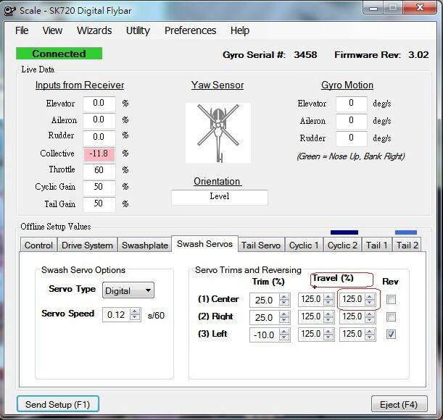
Task: Open the Servo Type dropdown
Action: [x=128, y=290]
